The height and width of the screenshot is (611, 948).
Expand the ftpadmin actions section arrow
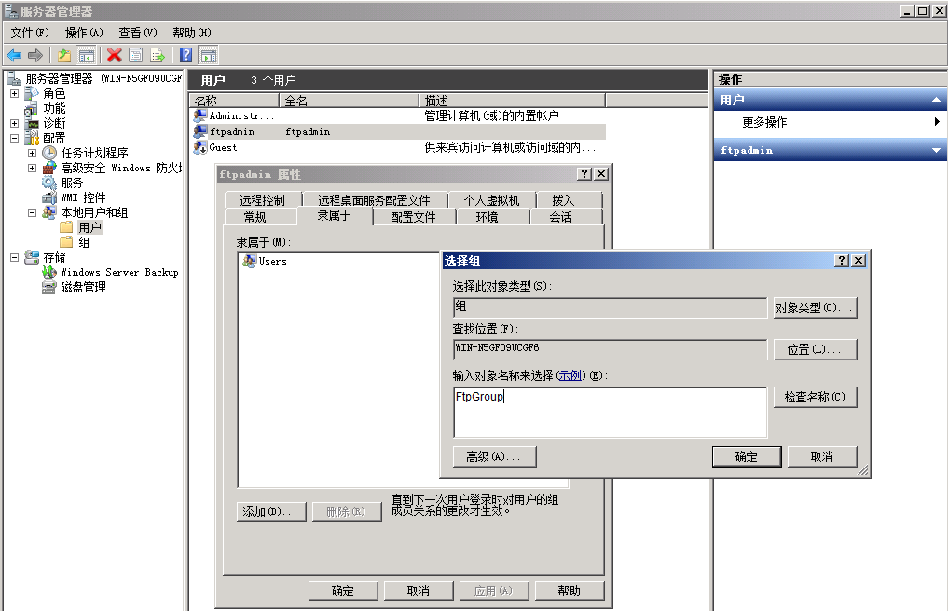[x=936, y=151]
